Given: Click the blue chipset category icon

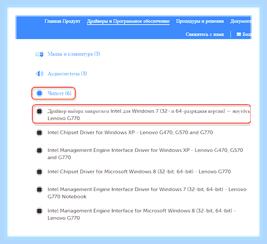Looking at the screenshot, I should coord(39,93).
